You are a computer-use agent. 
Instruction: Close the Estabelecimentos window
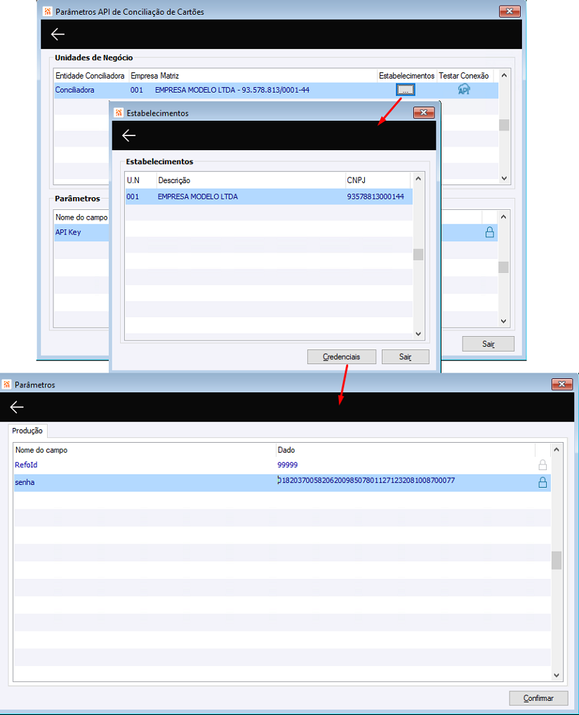424,113
